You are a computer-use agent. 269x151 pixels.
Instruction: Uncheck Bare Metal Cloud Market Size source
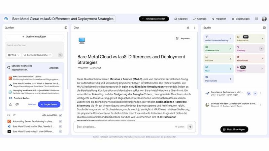(x=60, y=127)
